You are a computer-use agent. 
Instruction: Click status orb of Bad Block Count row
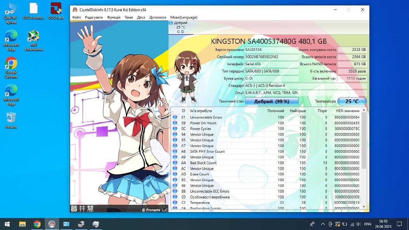coord(175,163)
